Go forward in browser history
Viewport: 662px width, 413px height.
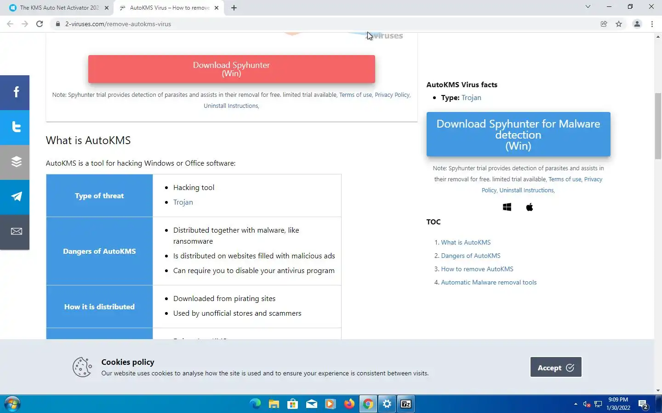point(25,24)
